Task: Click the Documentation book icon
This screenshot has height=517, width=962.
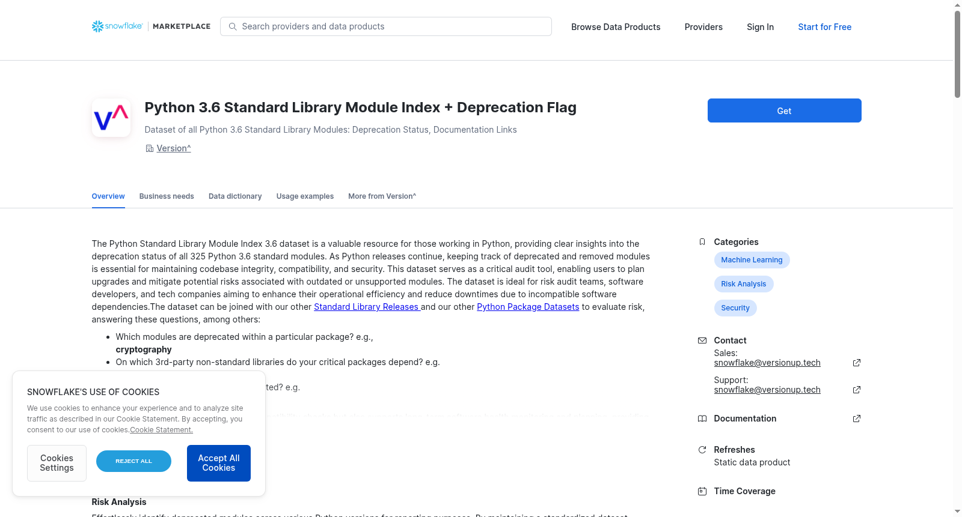Action: point(702,419)
